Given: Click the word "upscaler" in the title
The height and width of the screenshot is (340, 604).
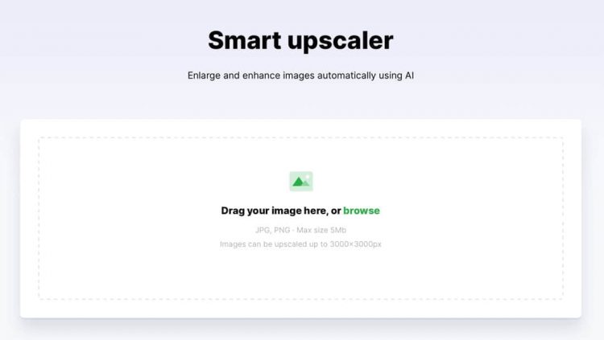Looking at the screenshot, I should [x=341, y=42].
